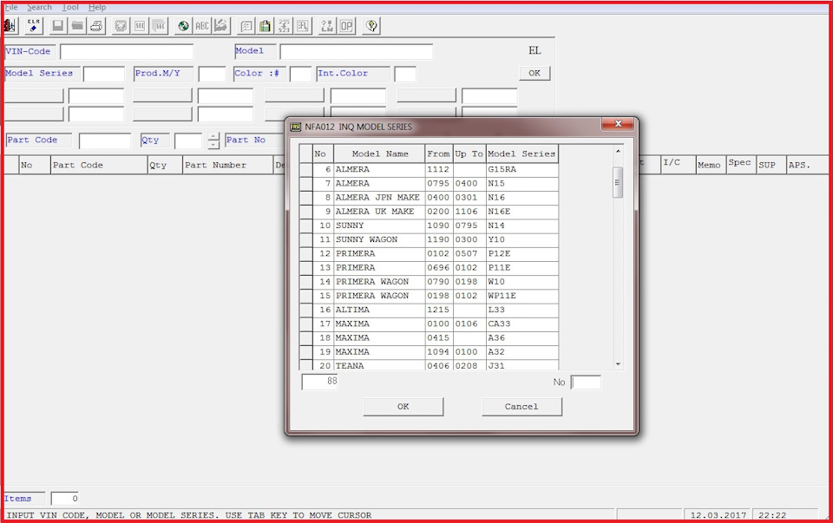Click the question-mark LM toolbar icon
The image size is (833, 523).
tap(327, 25)
